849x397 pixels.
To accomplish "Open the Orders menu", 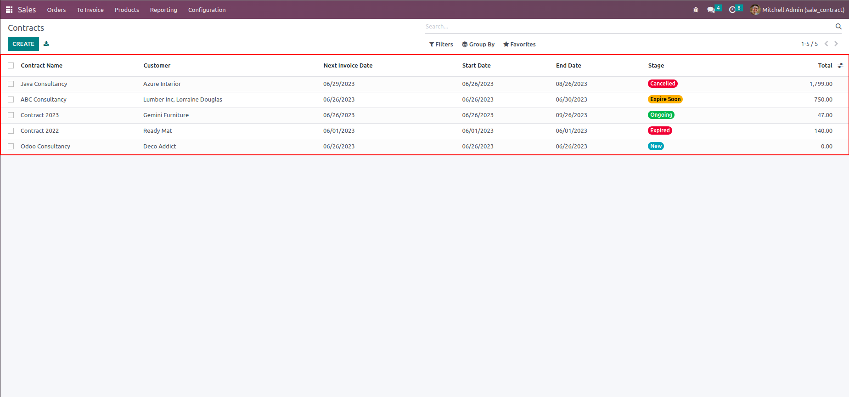I will pos(56,10).
